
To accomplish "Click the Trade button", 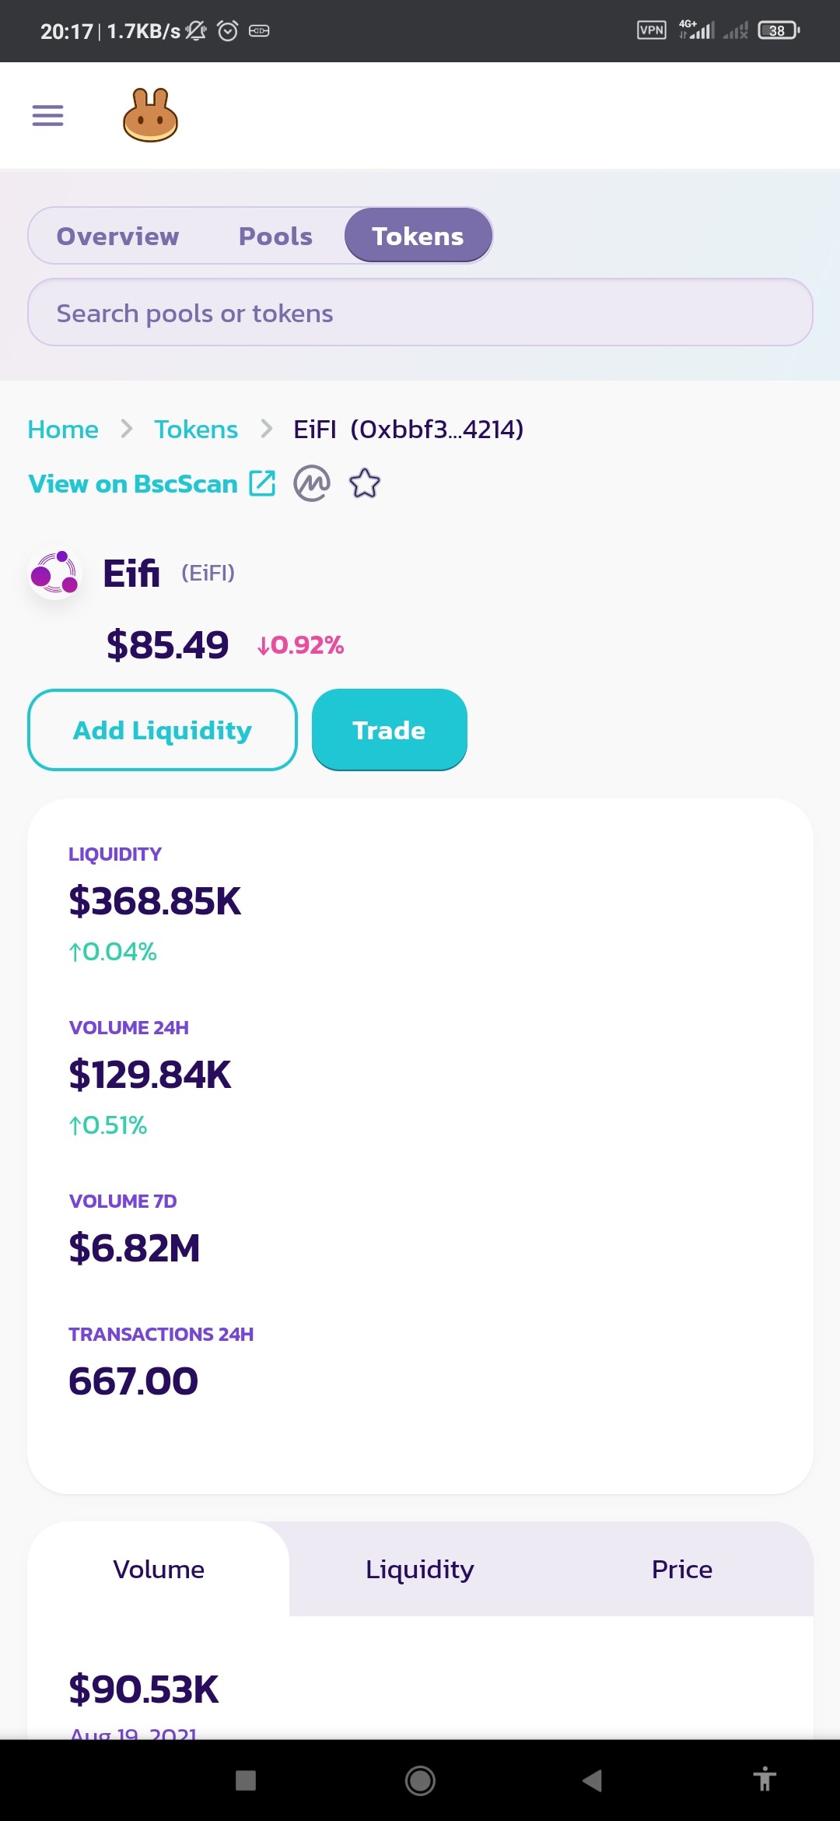I will 390,730.
